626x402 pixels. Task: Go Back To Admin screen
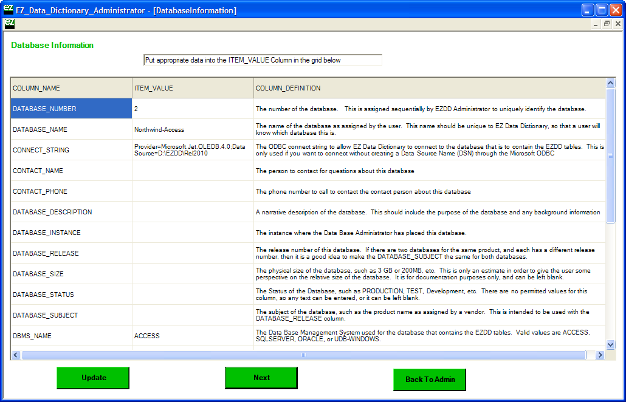429,380
